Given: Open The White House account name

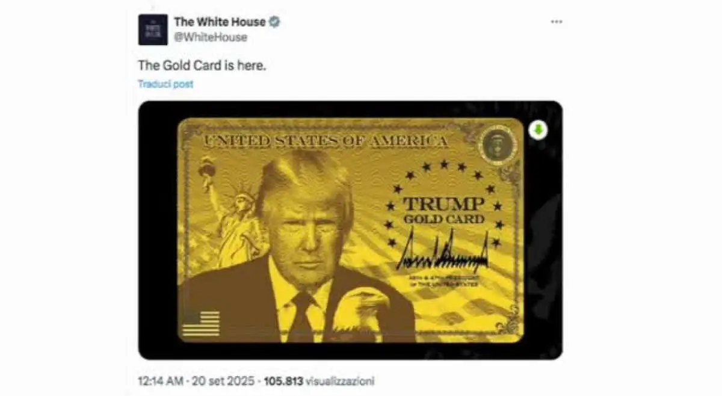Looking at the screenshot, I should pyautogui.click(x=220, y=22).
